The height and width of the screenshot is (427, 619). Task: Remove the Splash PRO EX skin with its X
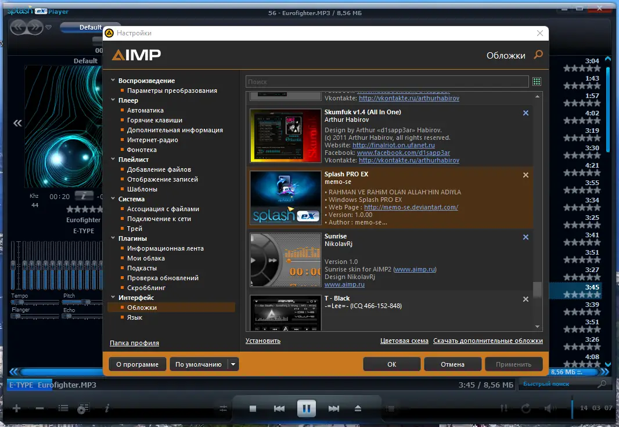[526, 175]
